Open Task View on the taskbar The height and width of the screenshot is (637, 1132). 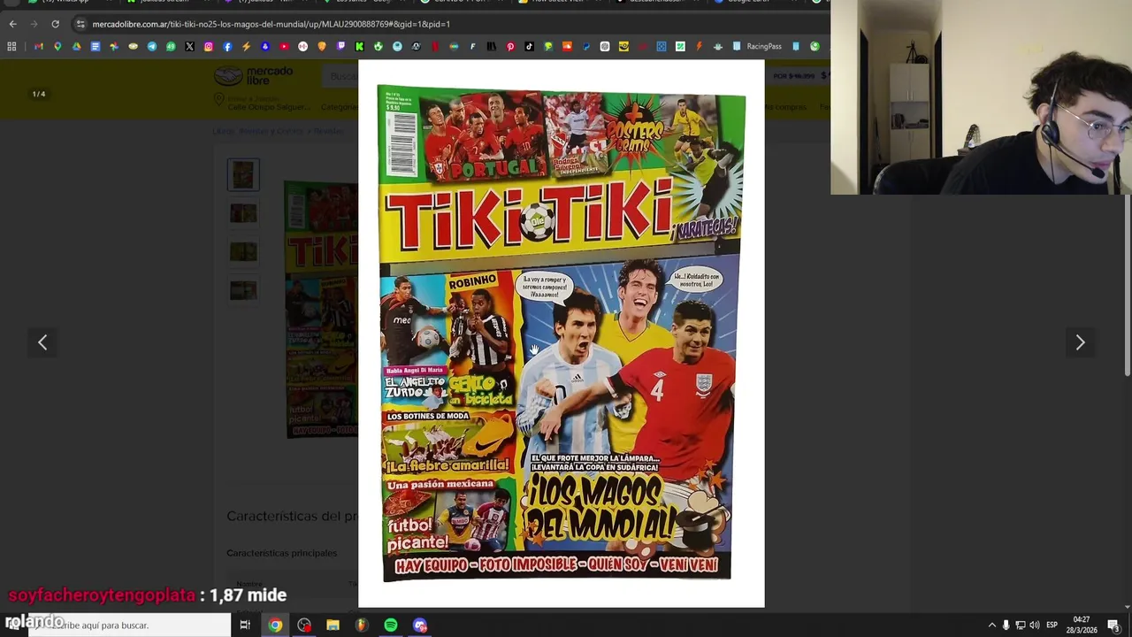coord(245,625)
